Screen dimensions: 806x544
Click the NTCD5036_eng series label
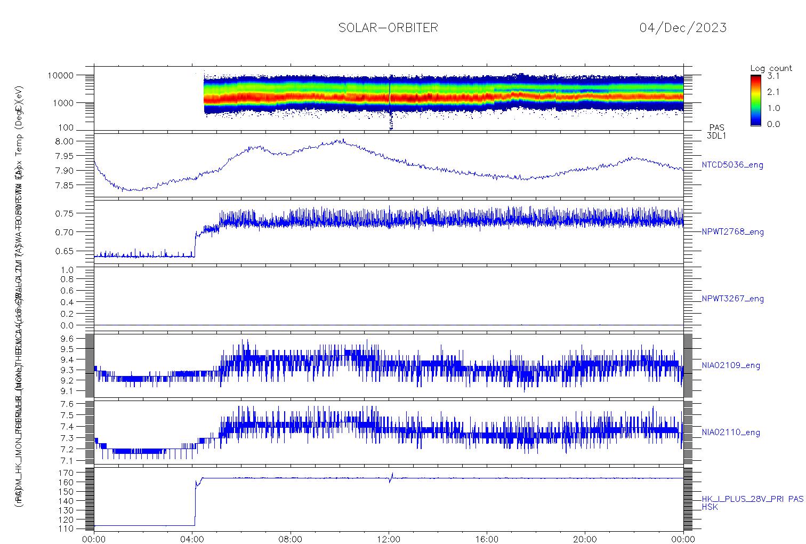click(732, 165)
